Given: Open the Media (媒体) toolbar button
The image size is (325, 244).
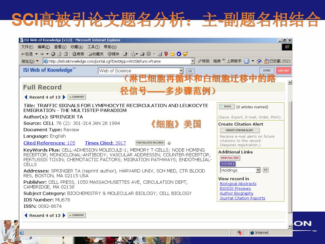Looking at the screenshot, I should click(113, 54).
